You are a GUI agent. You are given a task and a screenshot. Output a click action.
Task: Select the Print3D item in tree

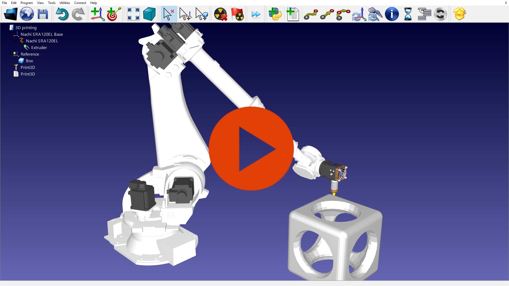tap(28, 67)
